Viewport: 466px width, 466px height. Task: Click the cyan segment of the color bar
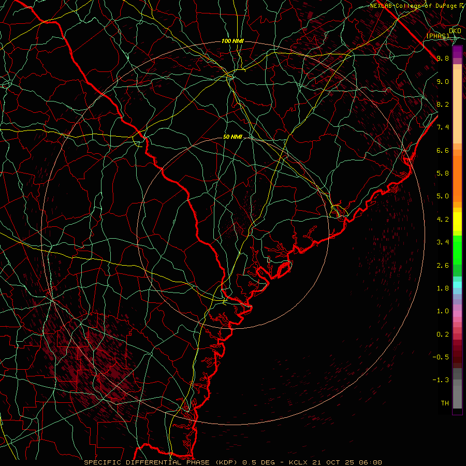(x=457, y=285)
